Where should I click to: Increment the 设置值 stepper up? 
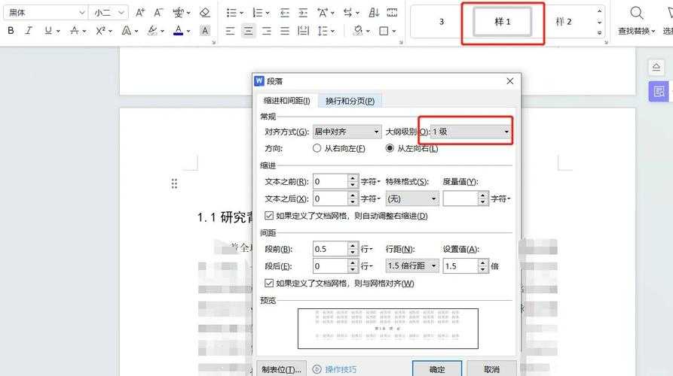tap(483, 262)
